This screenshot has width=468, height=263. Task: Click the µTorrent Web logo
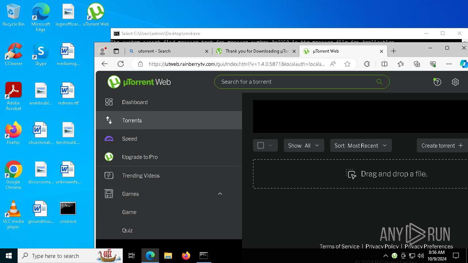point(139,82)
